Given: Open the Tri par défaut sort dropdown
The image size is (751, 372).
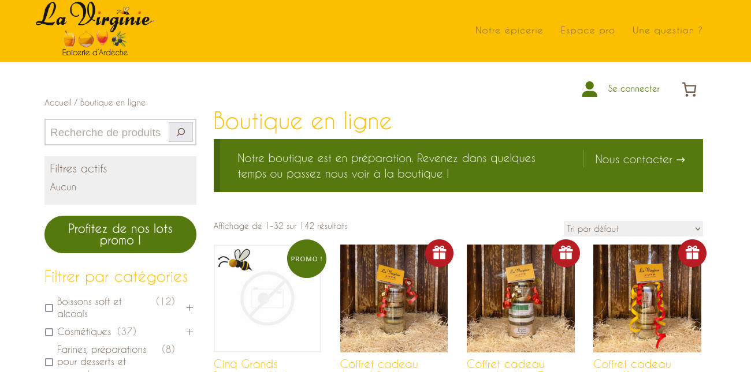Looking at the screenshot, I should [x=633, y=228].
